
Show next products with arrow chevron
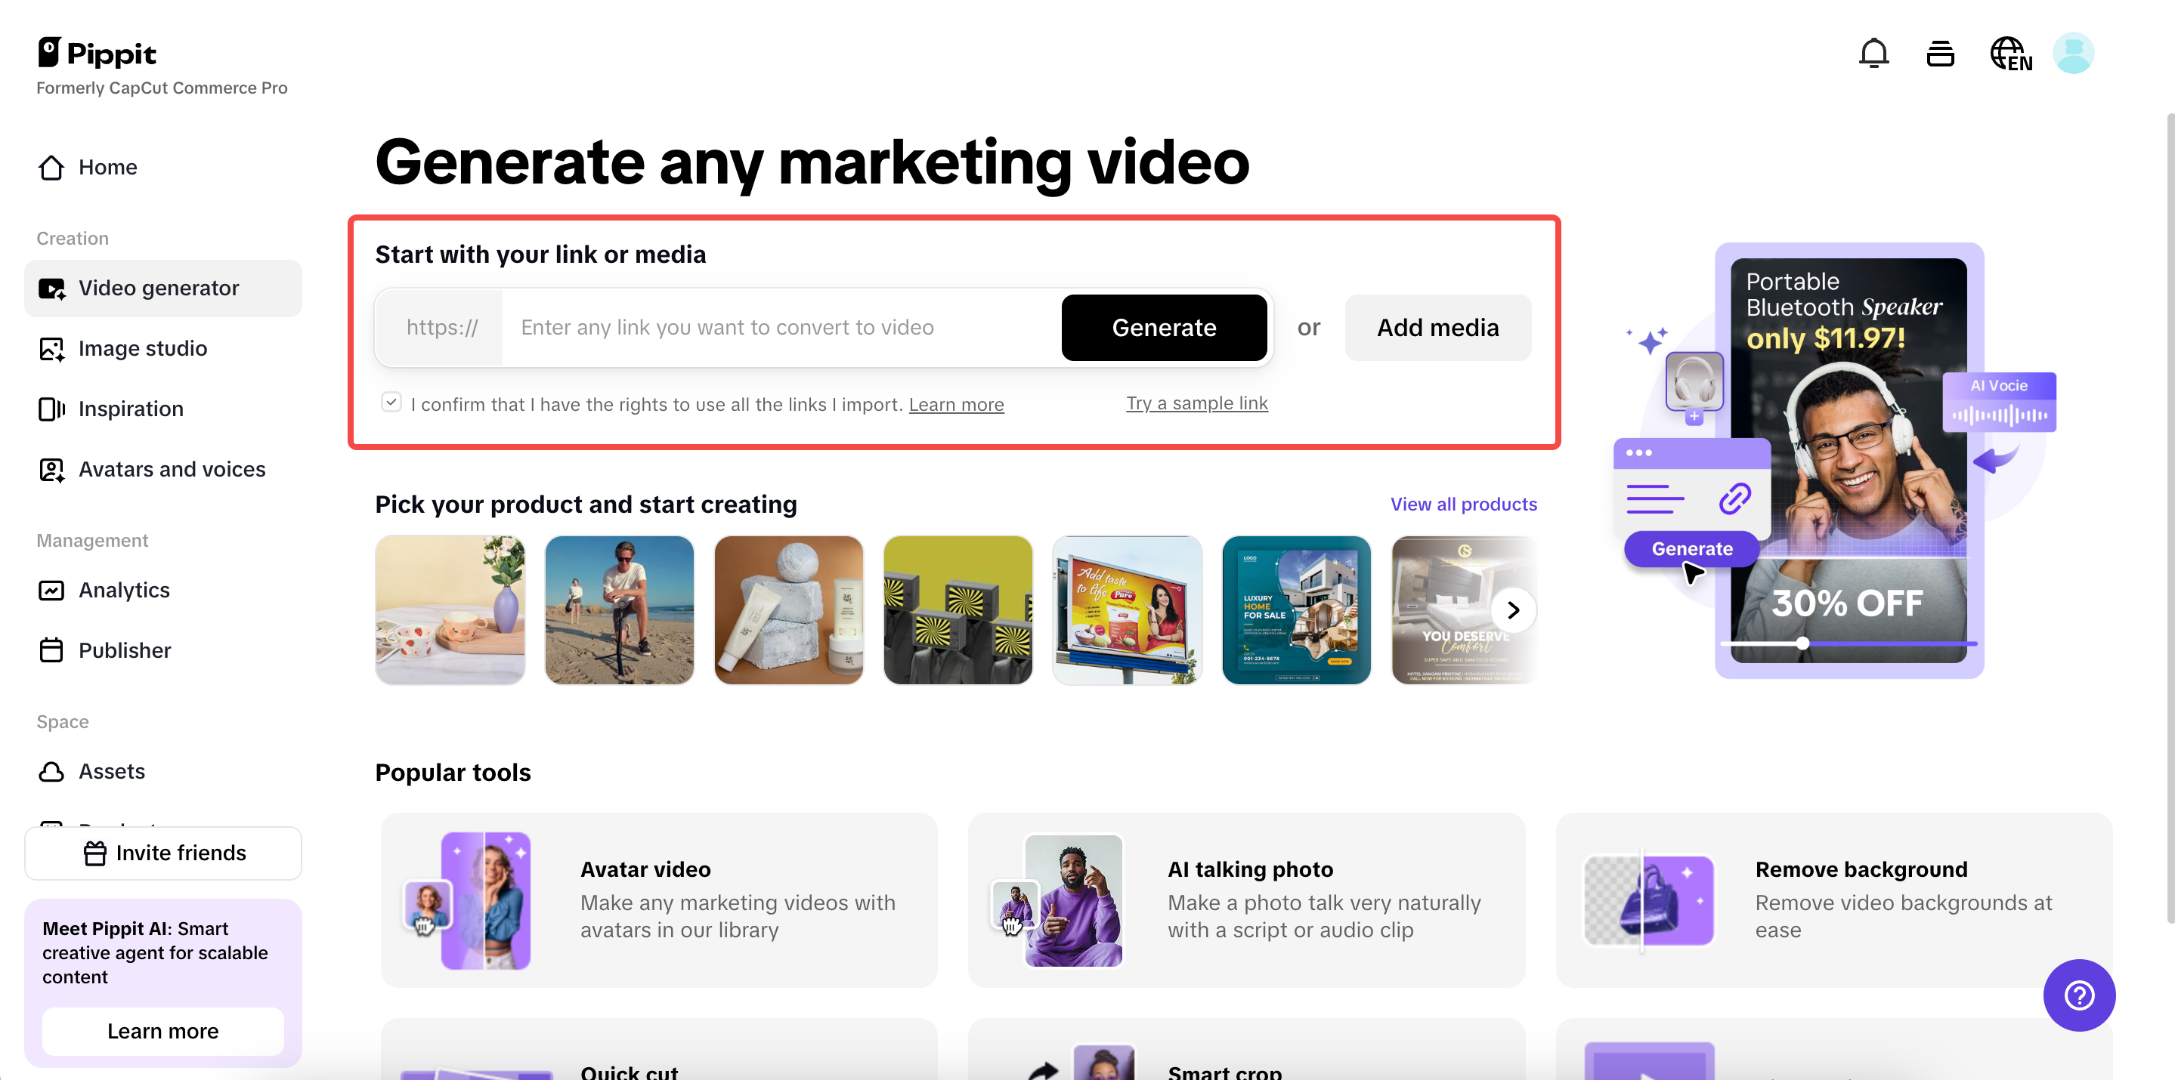point(1512,609)
